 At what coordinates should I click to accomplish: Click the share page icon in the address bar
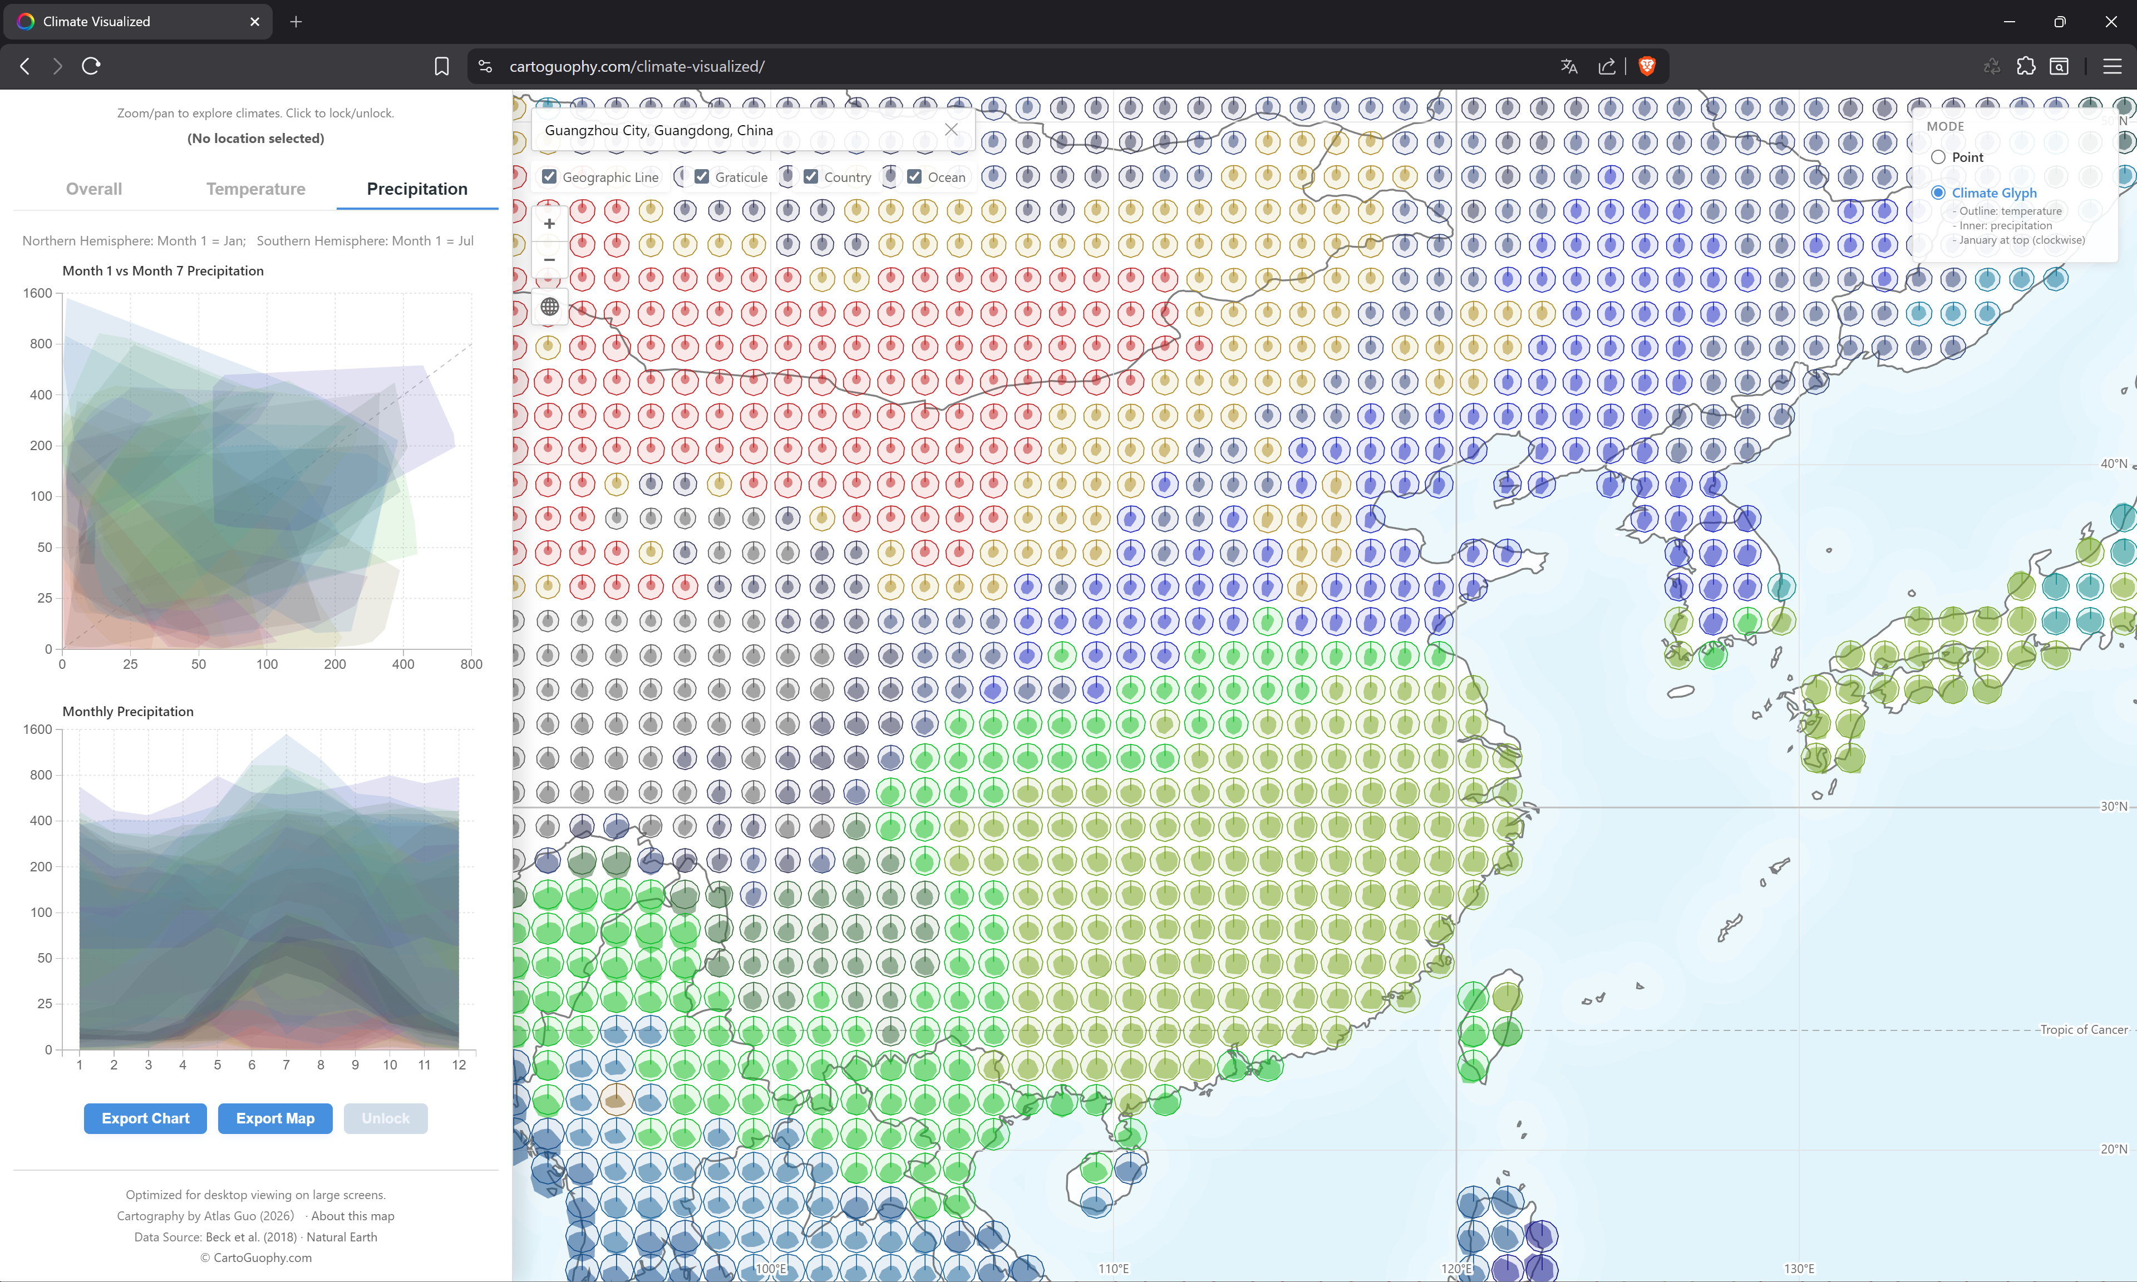coord(1607,66)
